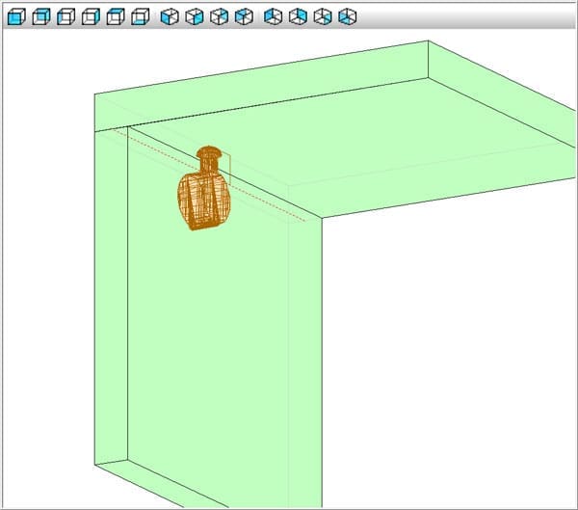Pick third isometric cube in last group

pyautogui.click(x=323, y=16)
